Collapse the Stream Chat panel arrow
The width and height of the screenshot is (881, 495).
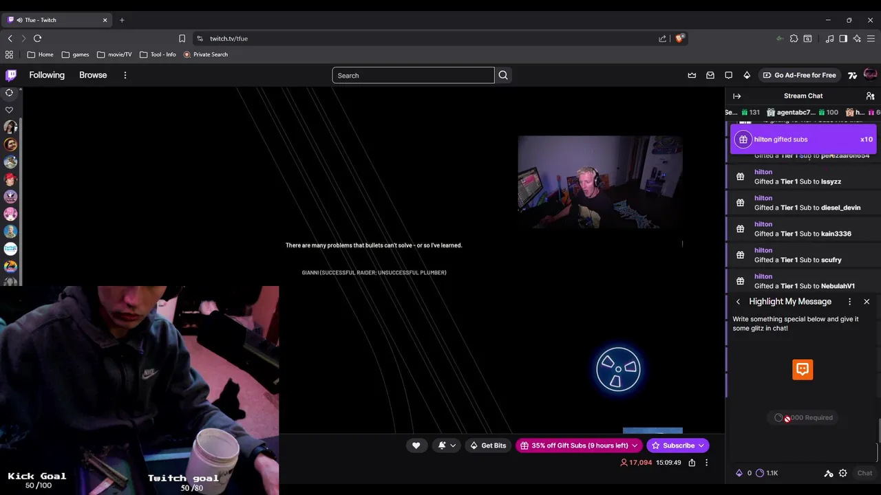[x=736, y=96]
